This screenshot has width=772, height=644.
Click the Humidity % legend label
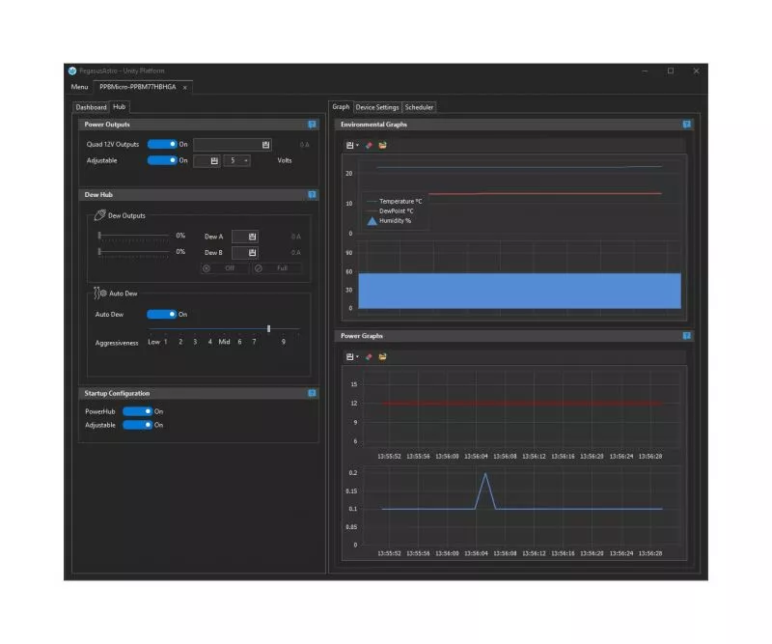tap(395, 221)
